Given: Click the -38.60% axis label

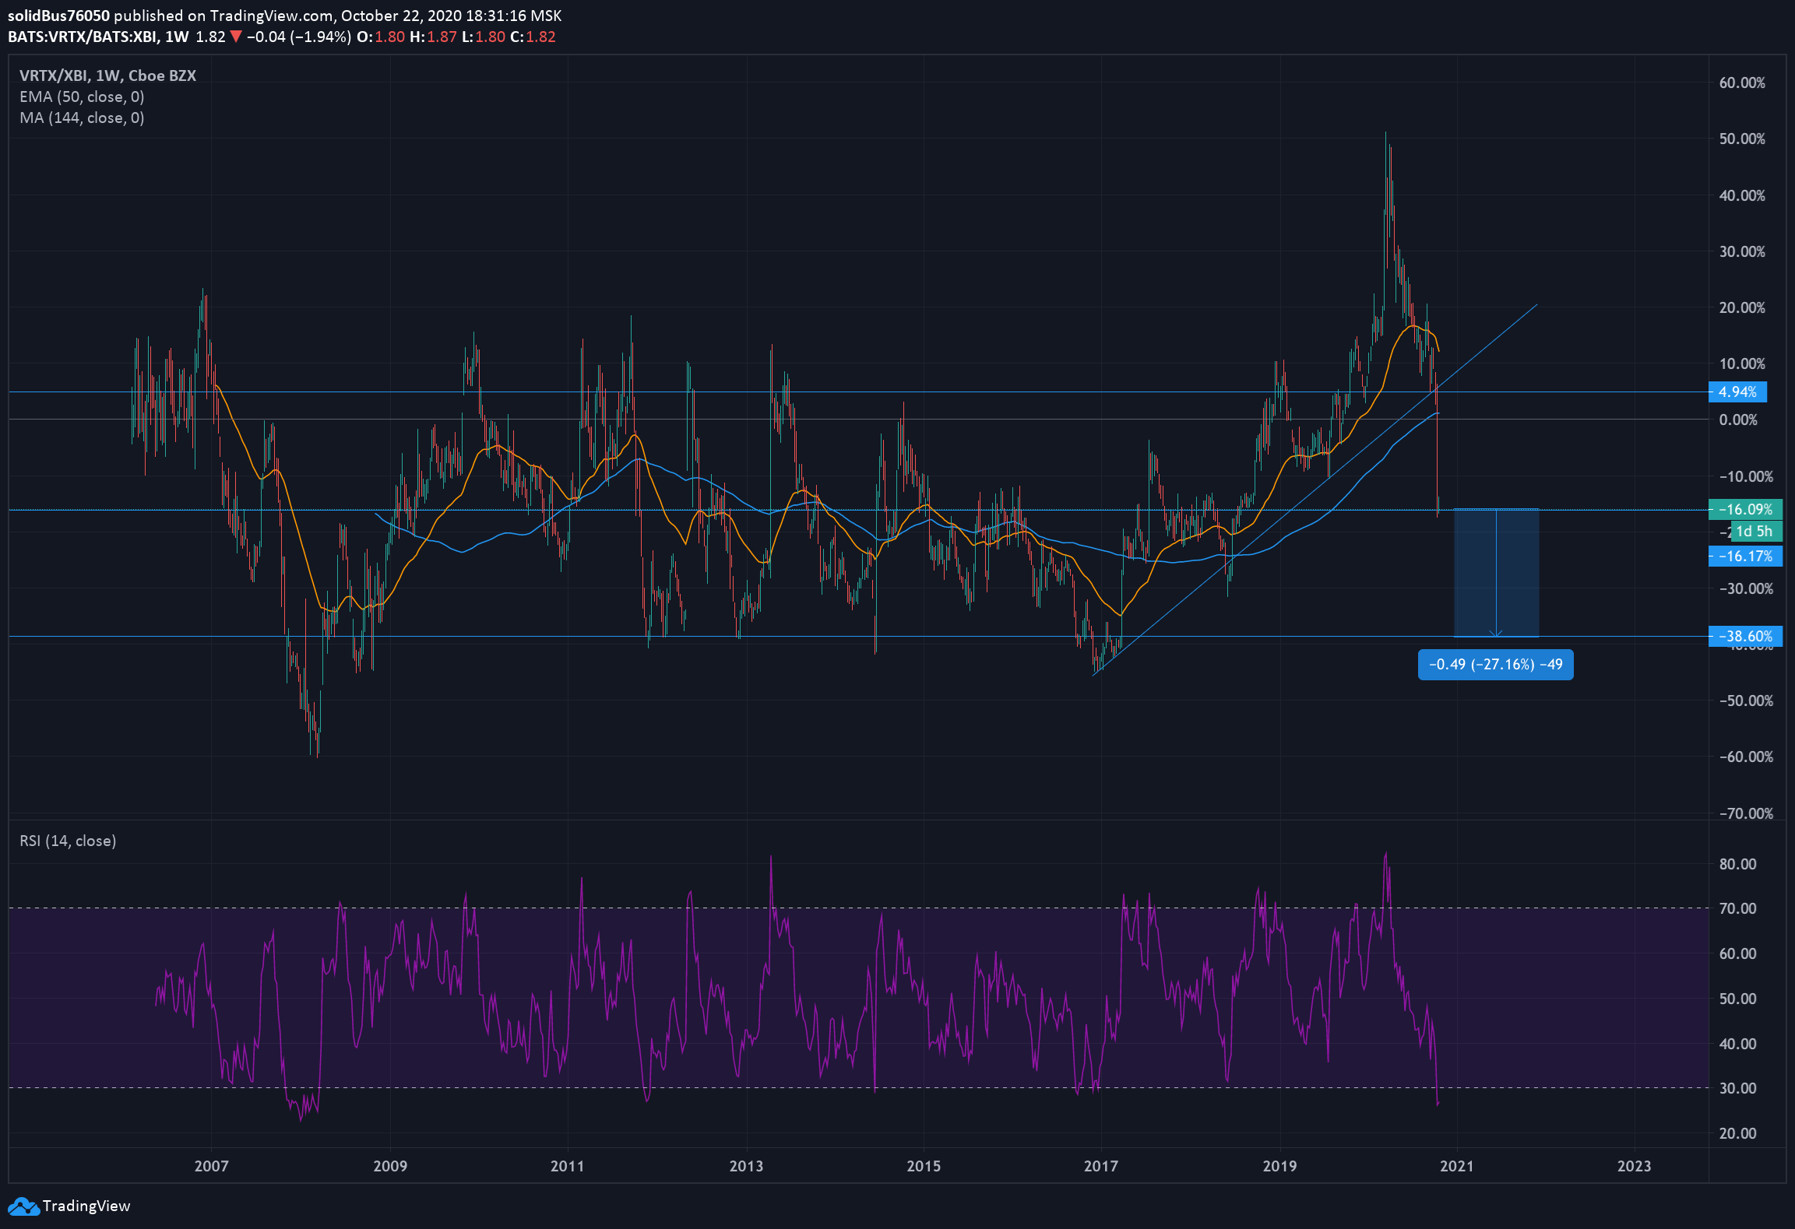Looking at the screenshot, I should 1745,636.
